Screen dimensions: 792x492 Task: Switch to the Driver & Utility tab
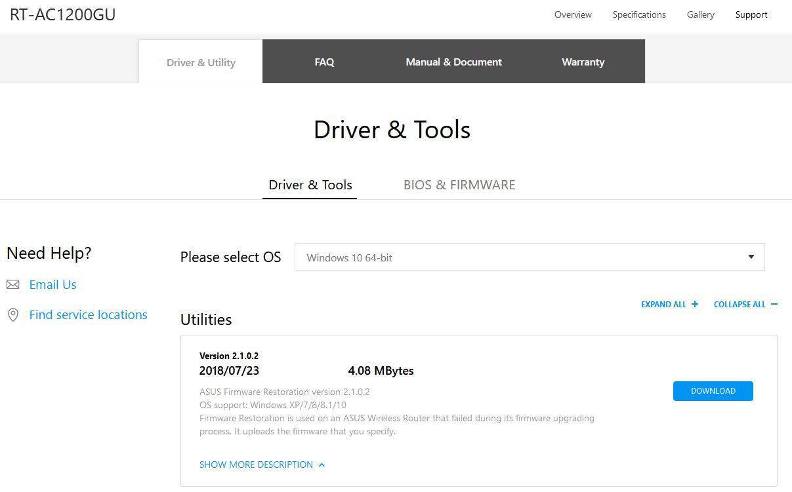[x=201, y=62]
